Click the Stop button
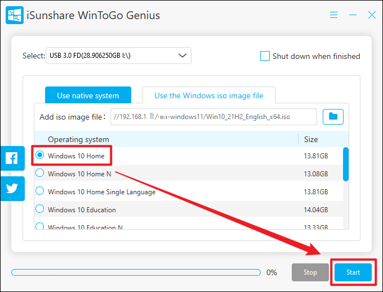The image size is (383, 292). point(310,272)
